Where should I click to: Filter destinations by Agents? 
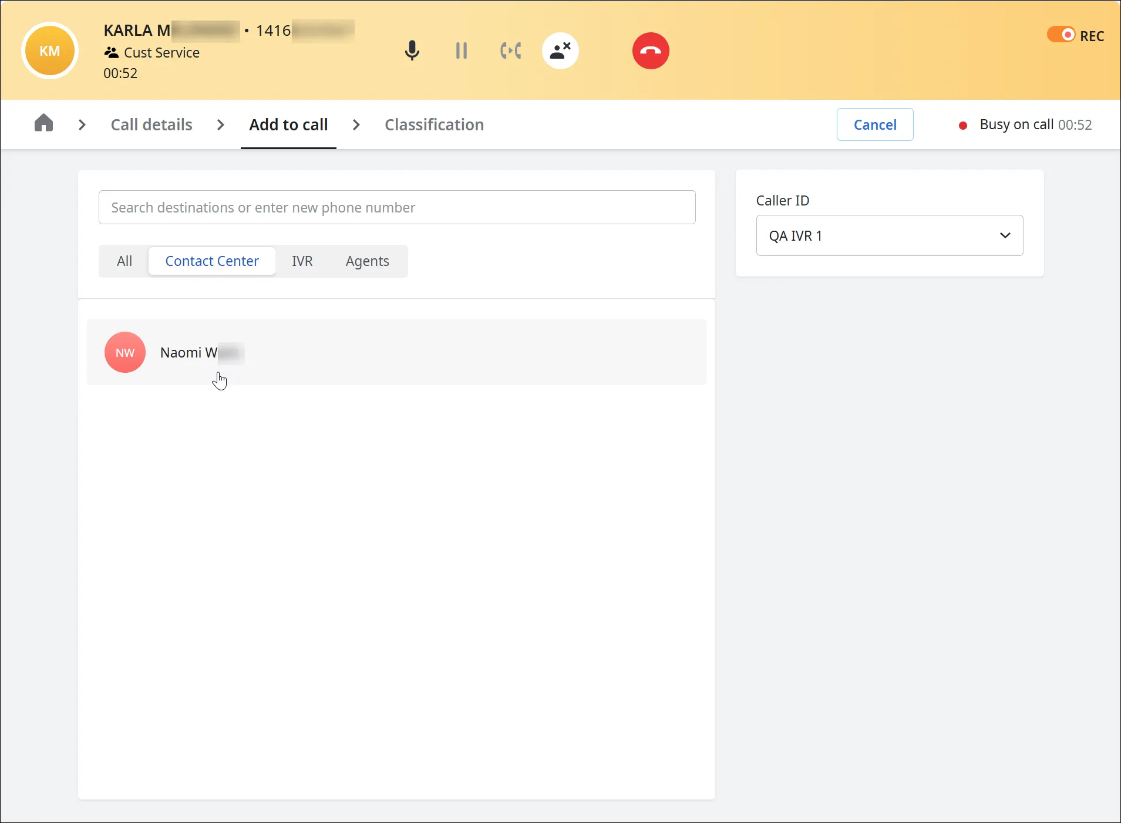(x=368, y=261)
